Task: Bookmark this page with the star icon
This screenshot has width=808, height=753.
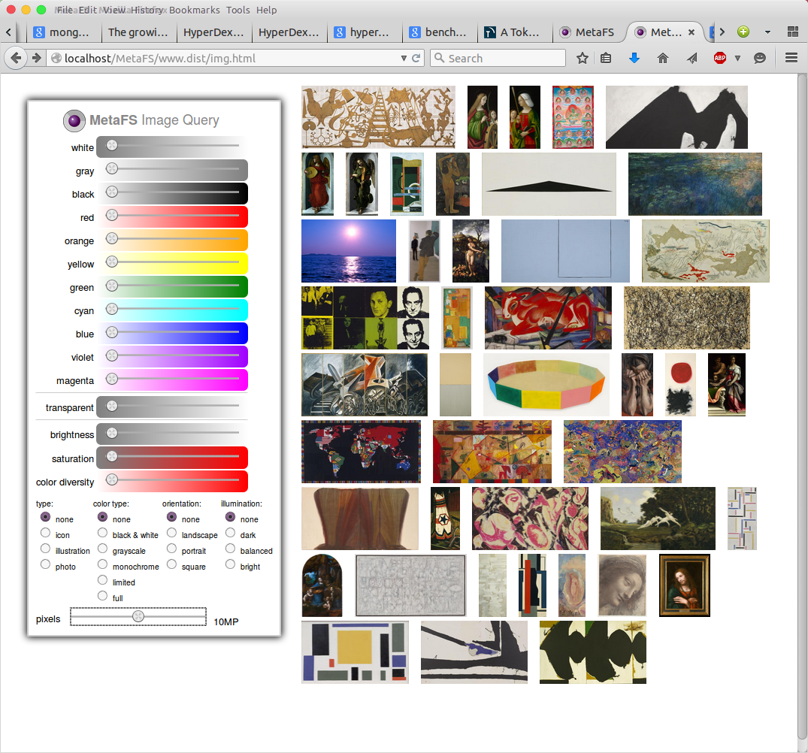Action: point(583,58)
